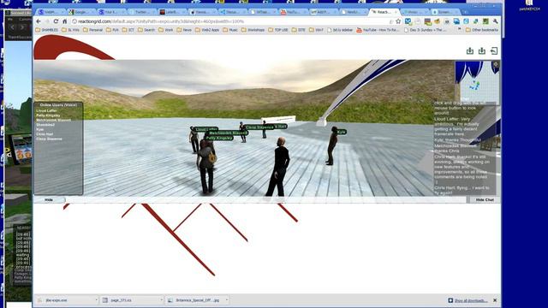The image size is (548, 308).
Task: Switch to the Twitter browser tab
Action: [x=141, y=12]
